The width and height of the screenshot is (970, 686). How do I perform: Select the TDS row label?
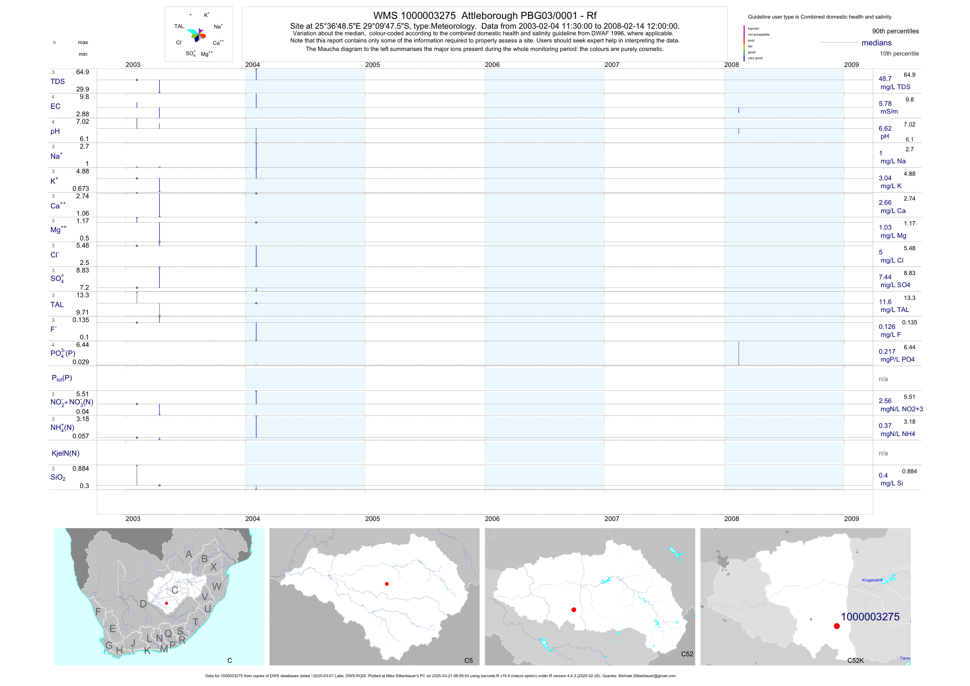[x=58, y=82]
